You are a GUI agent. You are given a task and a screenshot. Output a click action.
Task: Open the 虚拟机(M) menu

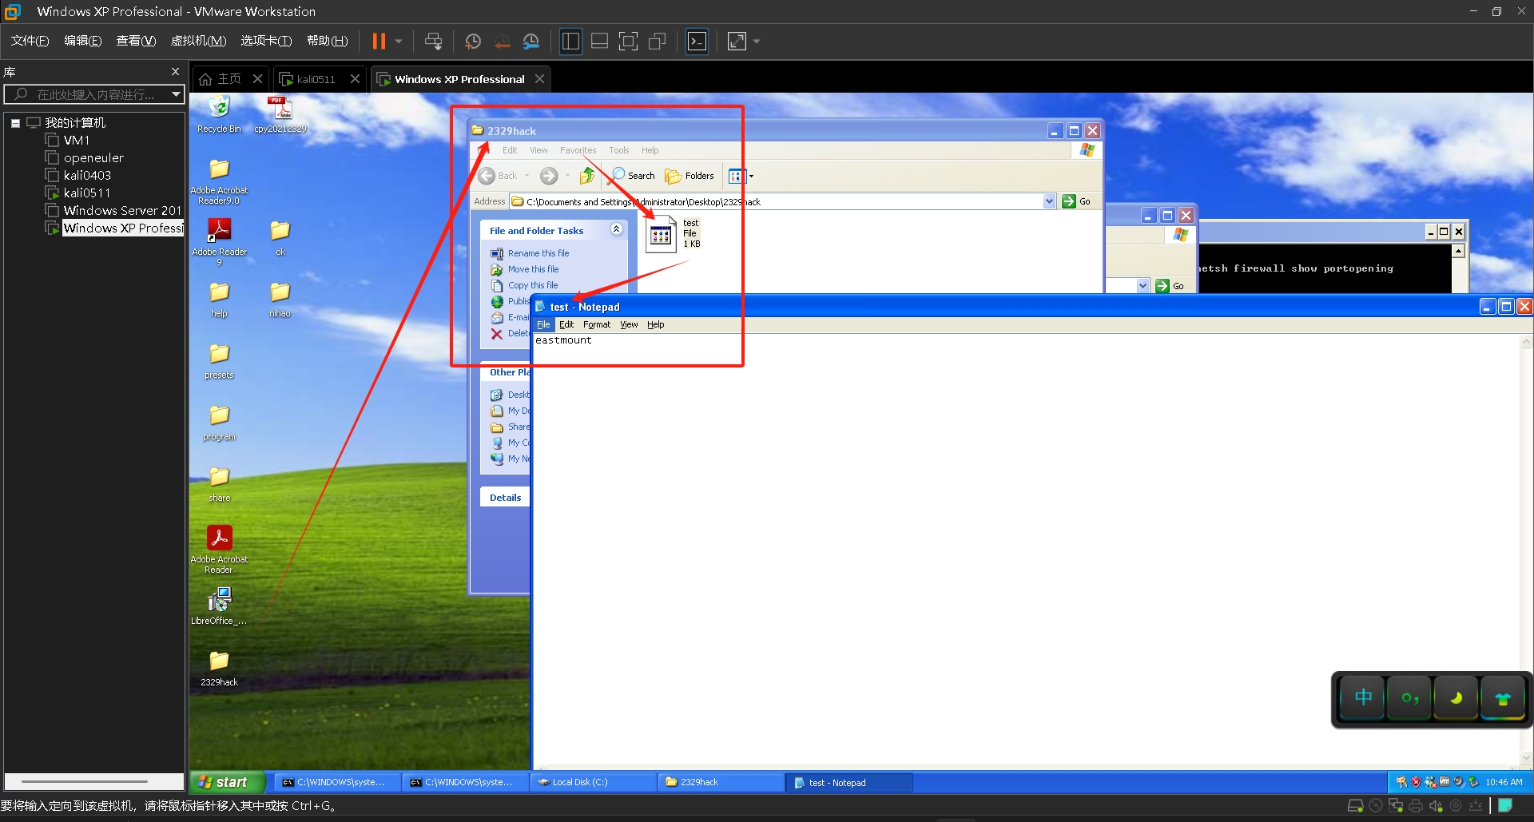pyautogui.click(x=199, y=41)
